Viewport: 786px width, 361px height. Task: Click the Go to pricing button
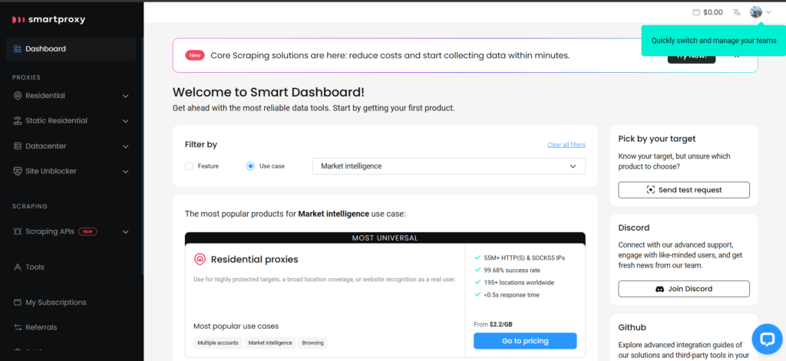click(525, 341)
